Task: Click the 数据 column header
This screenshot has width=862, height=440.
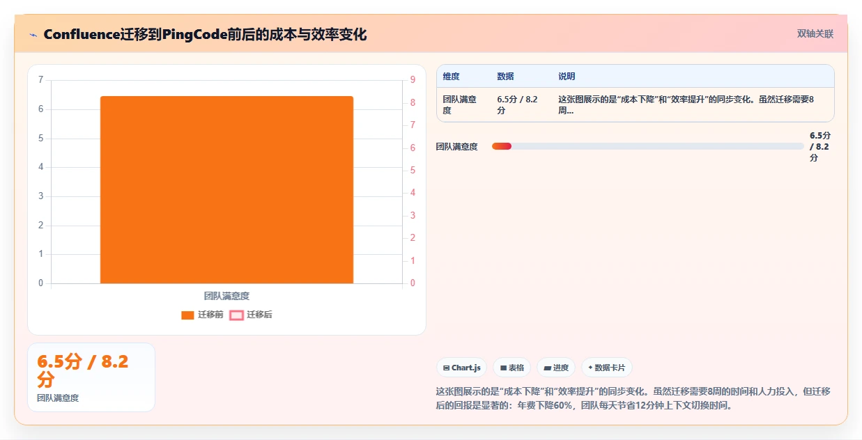Action: tap(505, 77)
